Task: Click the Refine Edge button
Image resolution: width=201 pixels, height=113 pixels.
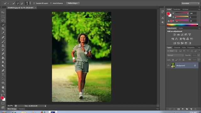Action: point(73,3)
